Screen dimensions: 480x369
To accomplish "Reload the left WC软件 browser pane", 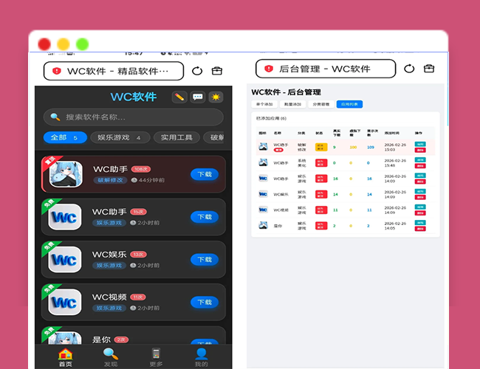I will pos(197,71).
